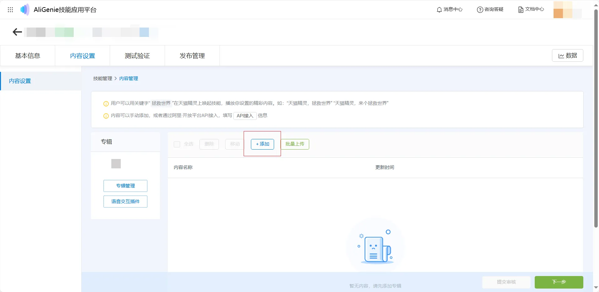Open the apps grid menu icon
The height and width of the screenshot is (292, 599).
coord(10,10)
